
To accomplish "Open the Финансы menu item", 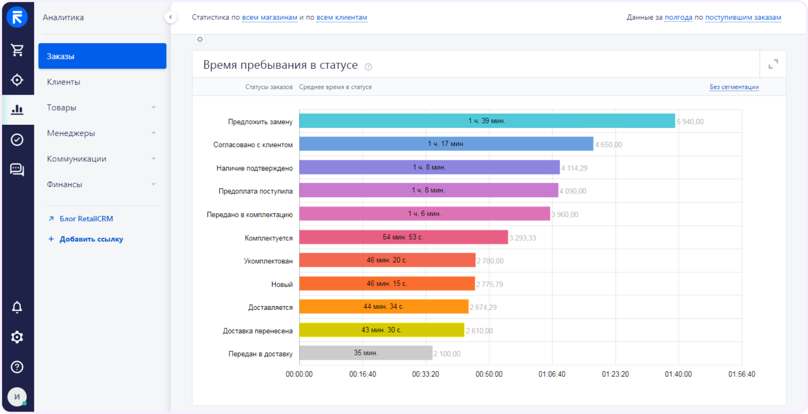I will click(64, 184).
